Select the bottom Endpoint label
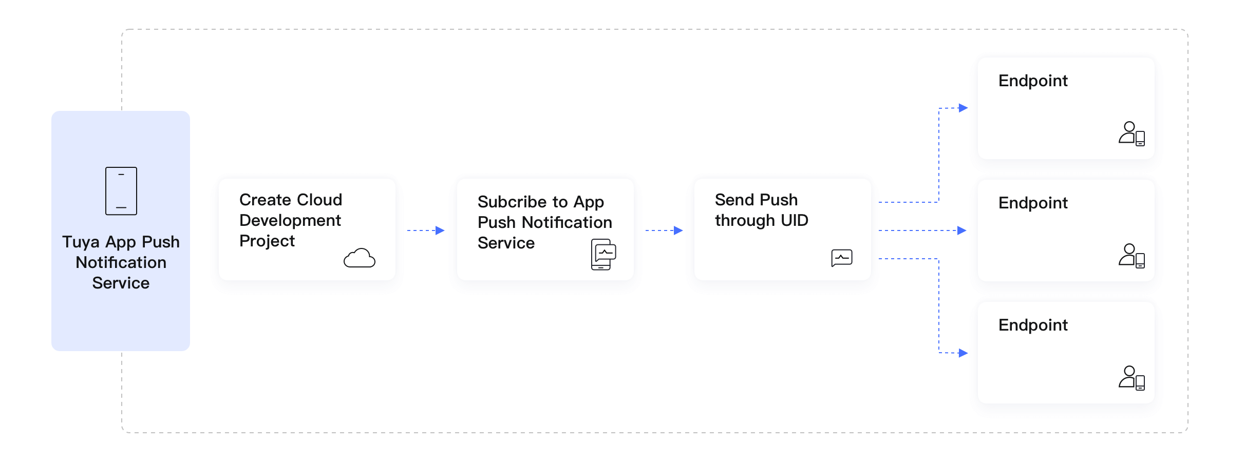 click(1033, 325)
